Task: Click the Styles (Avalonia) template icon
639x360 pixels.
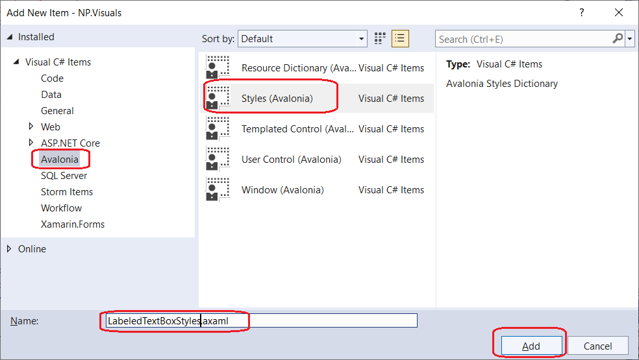Action: (x=218, y=98)
